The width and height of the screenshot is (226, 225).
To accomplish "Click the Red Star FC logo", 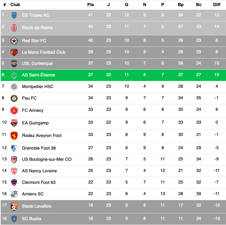I will (x=14, y=40).
